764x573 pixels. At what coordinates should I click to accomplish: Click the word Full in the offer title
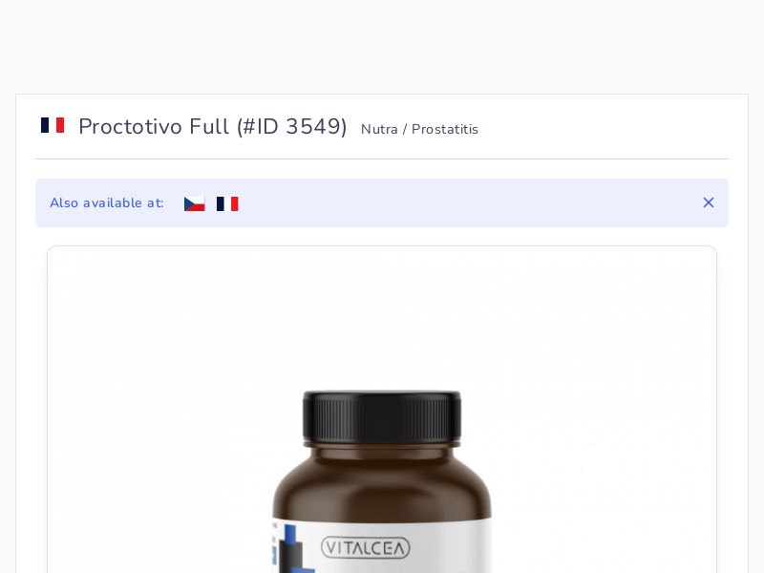coord(209,126)
